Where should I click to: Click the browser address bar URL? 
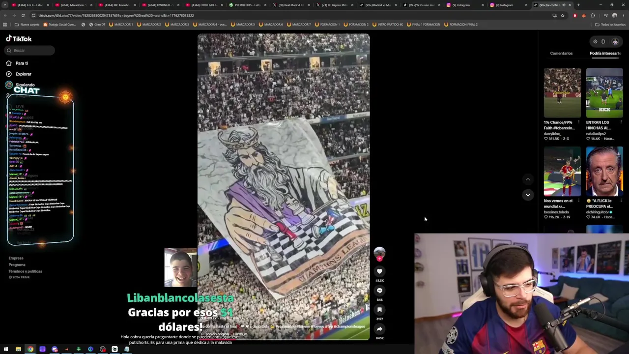tap(116, 15)
